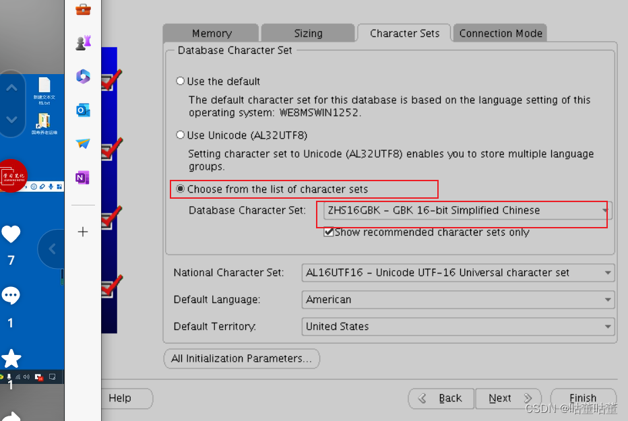
Task: Open the chess app from the sidebar
Action: click(x=84, y=42)
